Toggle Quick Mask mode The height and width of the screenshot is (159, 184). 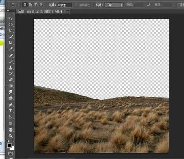[10, 154]
